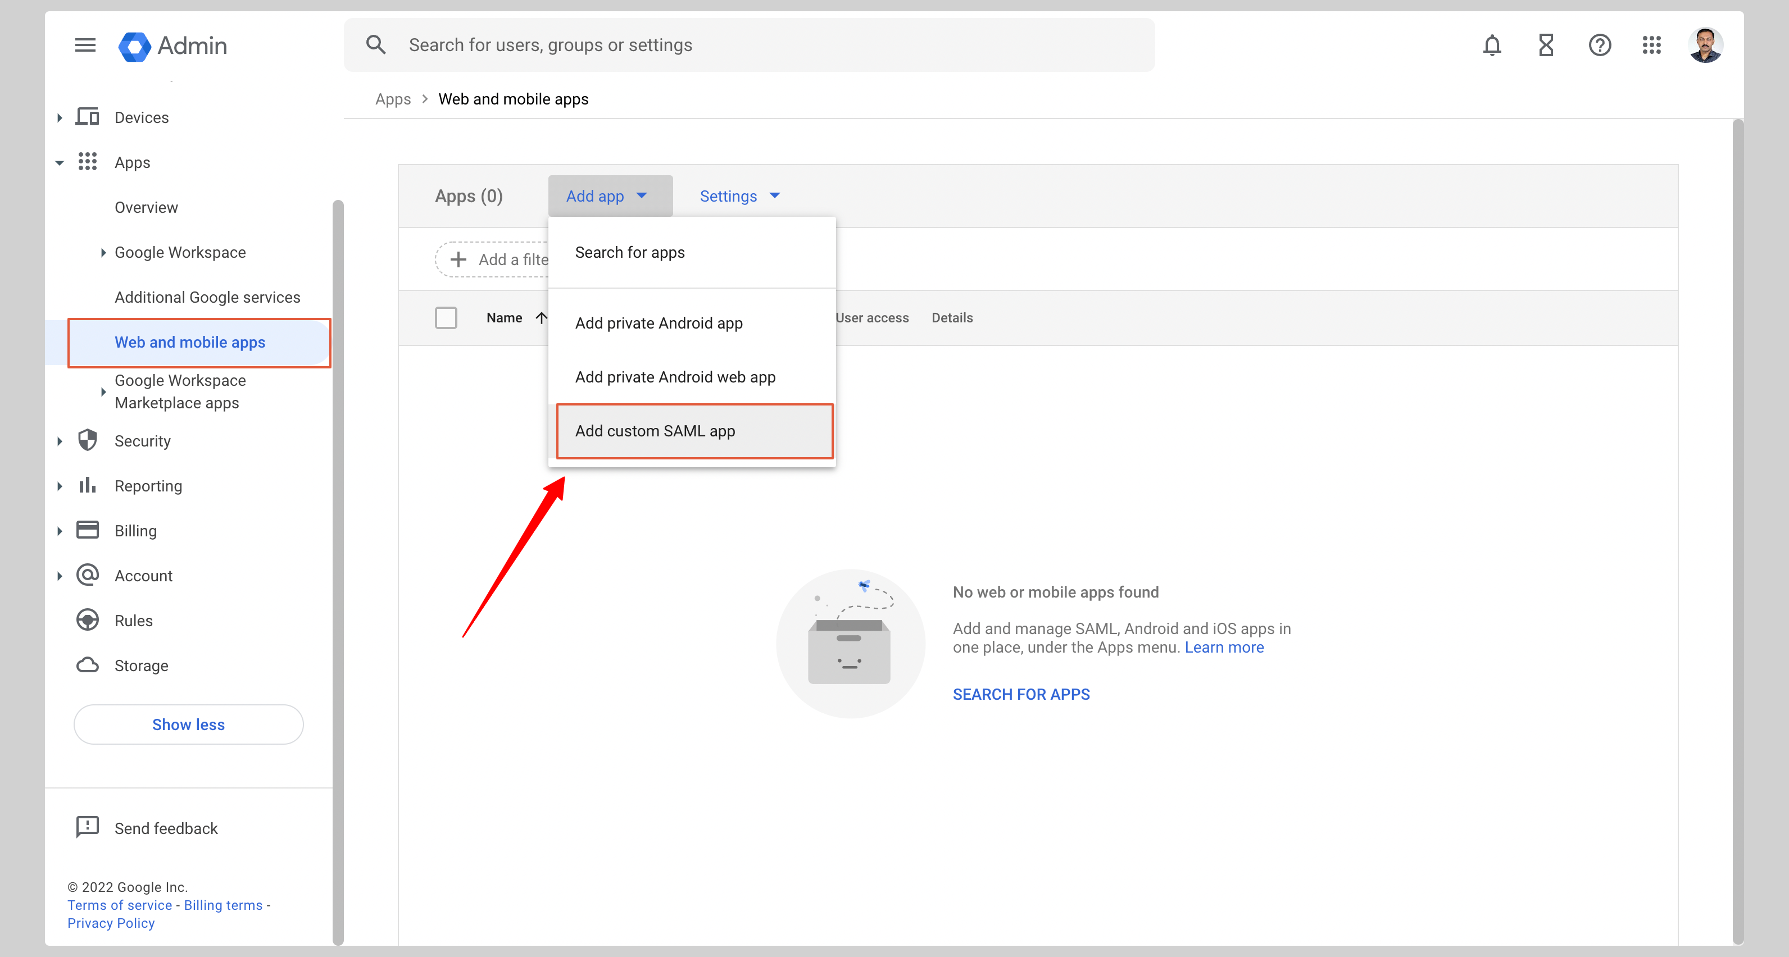This screenshot has height=957, width=1789.
Task: Click the Show less button
Action: 188,724
